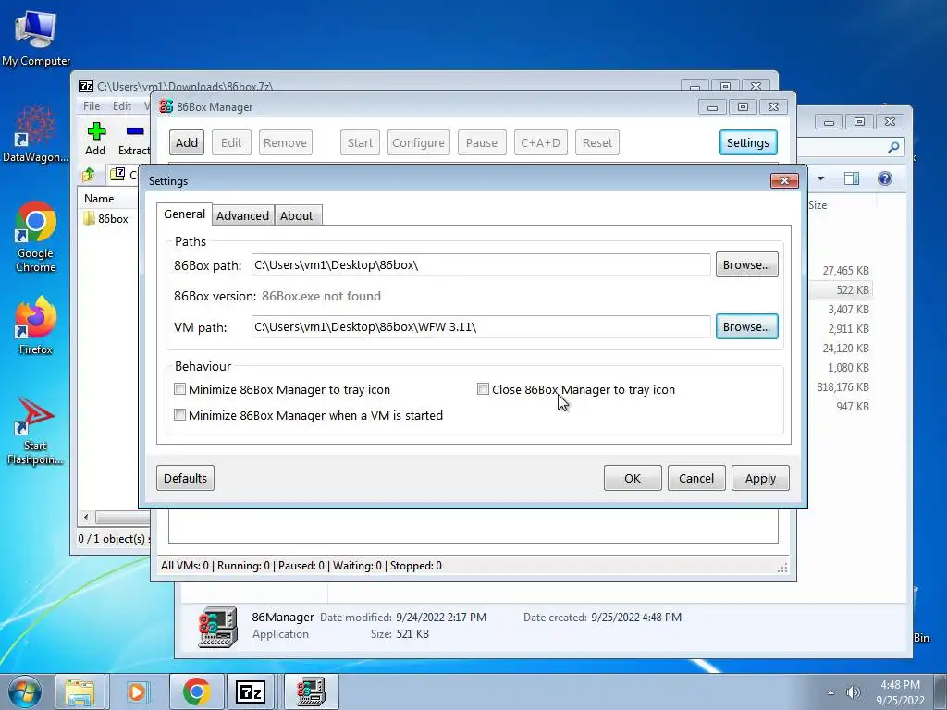This screenshot has height=710, width=947.
Task: Click the volume speaker tray icon
Action: (x=853, y=692)
